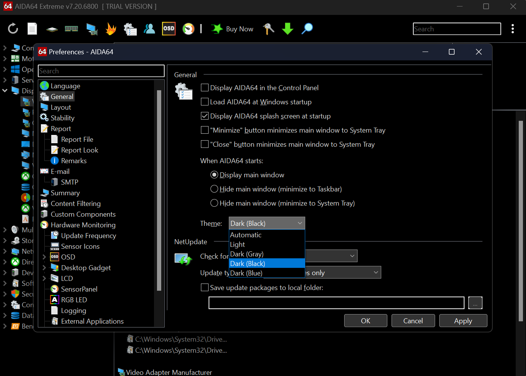Click the Refresh icon in the toolbar

tap(13, 29)
